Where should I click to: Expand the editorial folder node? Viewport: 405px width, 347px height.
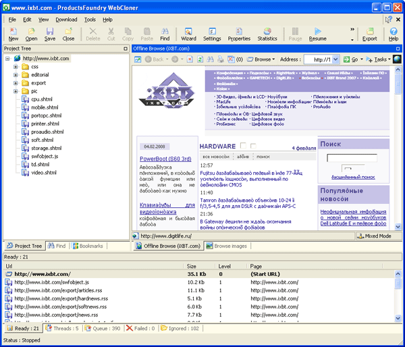tap(16, 75)
